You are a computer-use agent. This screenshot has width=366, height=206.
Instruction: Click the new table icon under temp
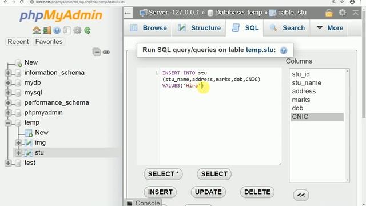pos(29,133)
